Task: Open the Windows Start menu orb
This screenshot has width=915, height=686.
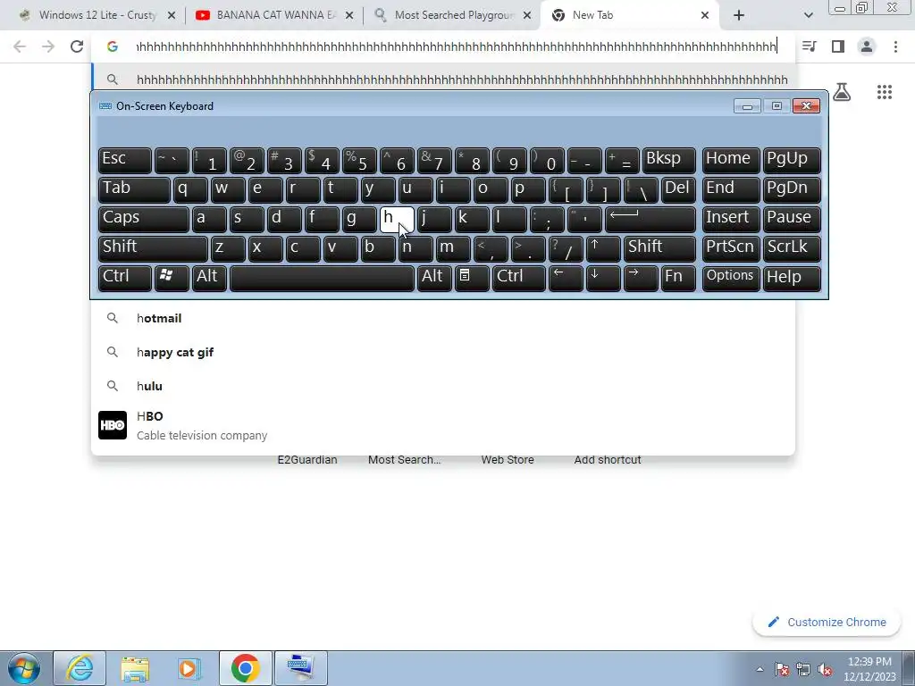Action: point(23,668)
